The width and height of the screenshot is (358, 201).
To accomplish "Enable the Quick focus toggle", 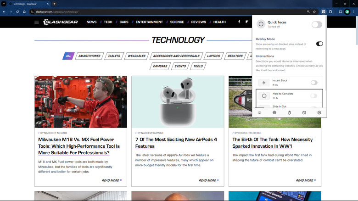I will (x=317, y=24).
